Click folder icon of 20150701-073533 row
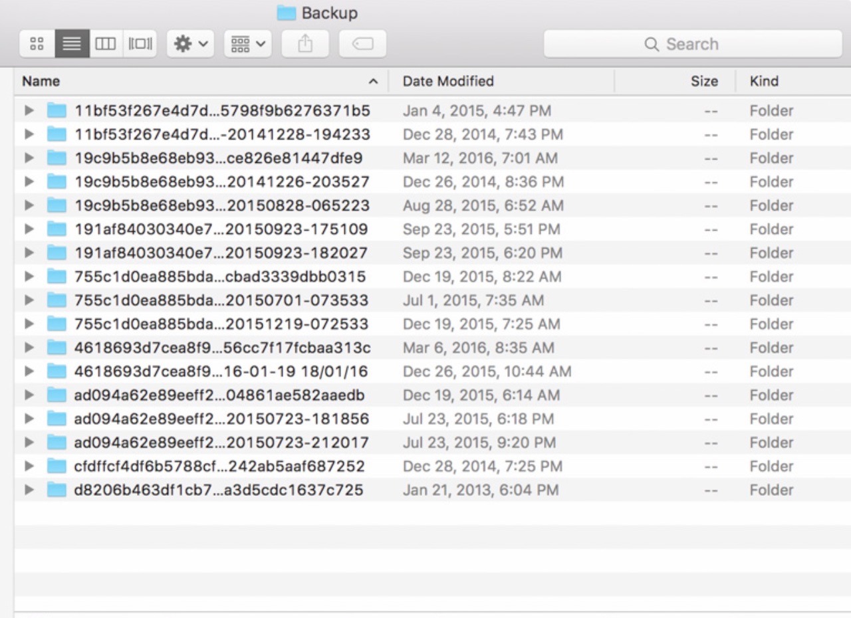 click(x=57, y=300)
